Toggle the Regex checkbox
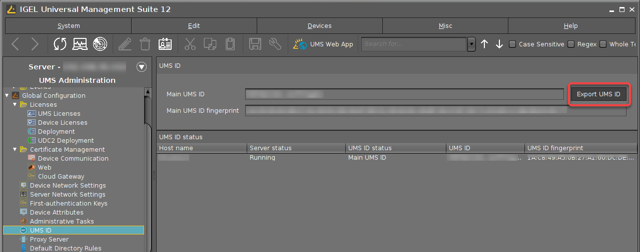 pyautogui.click(x=571, y=44)
